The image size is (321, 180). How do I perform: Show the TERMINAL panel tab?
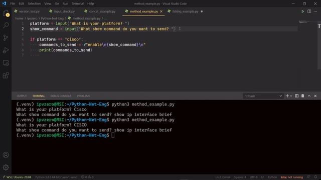[39, 96]
